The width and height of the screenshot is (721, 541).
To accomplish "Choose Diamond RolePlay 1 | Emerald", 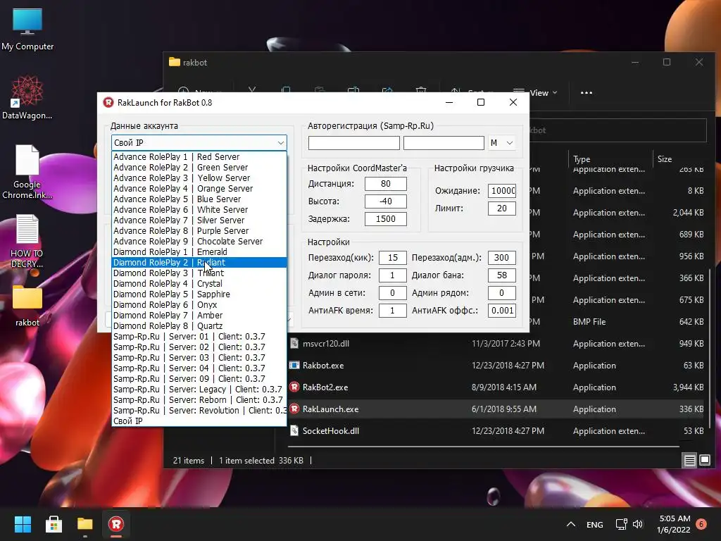I will pyautogui.click(x=199, y=252).
